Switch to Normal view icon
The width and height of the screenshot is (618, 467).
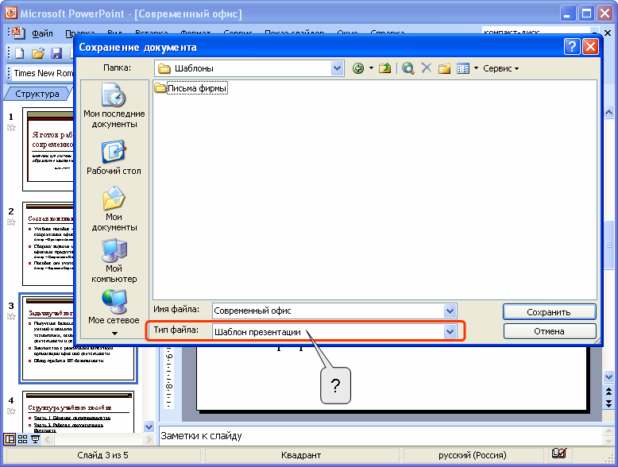[10, 439]
